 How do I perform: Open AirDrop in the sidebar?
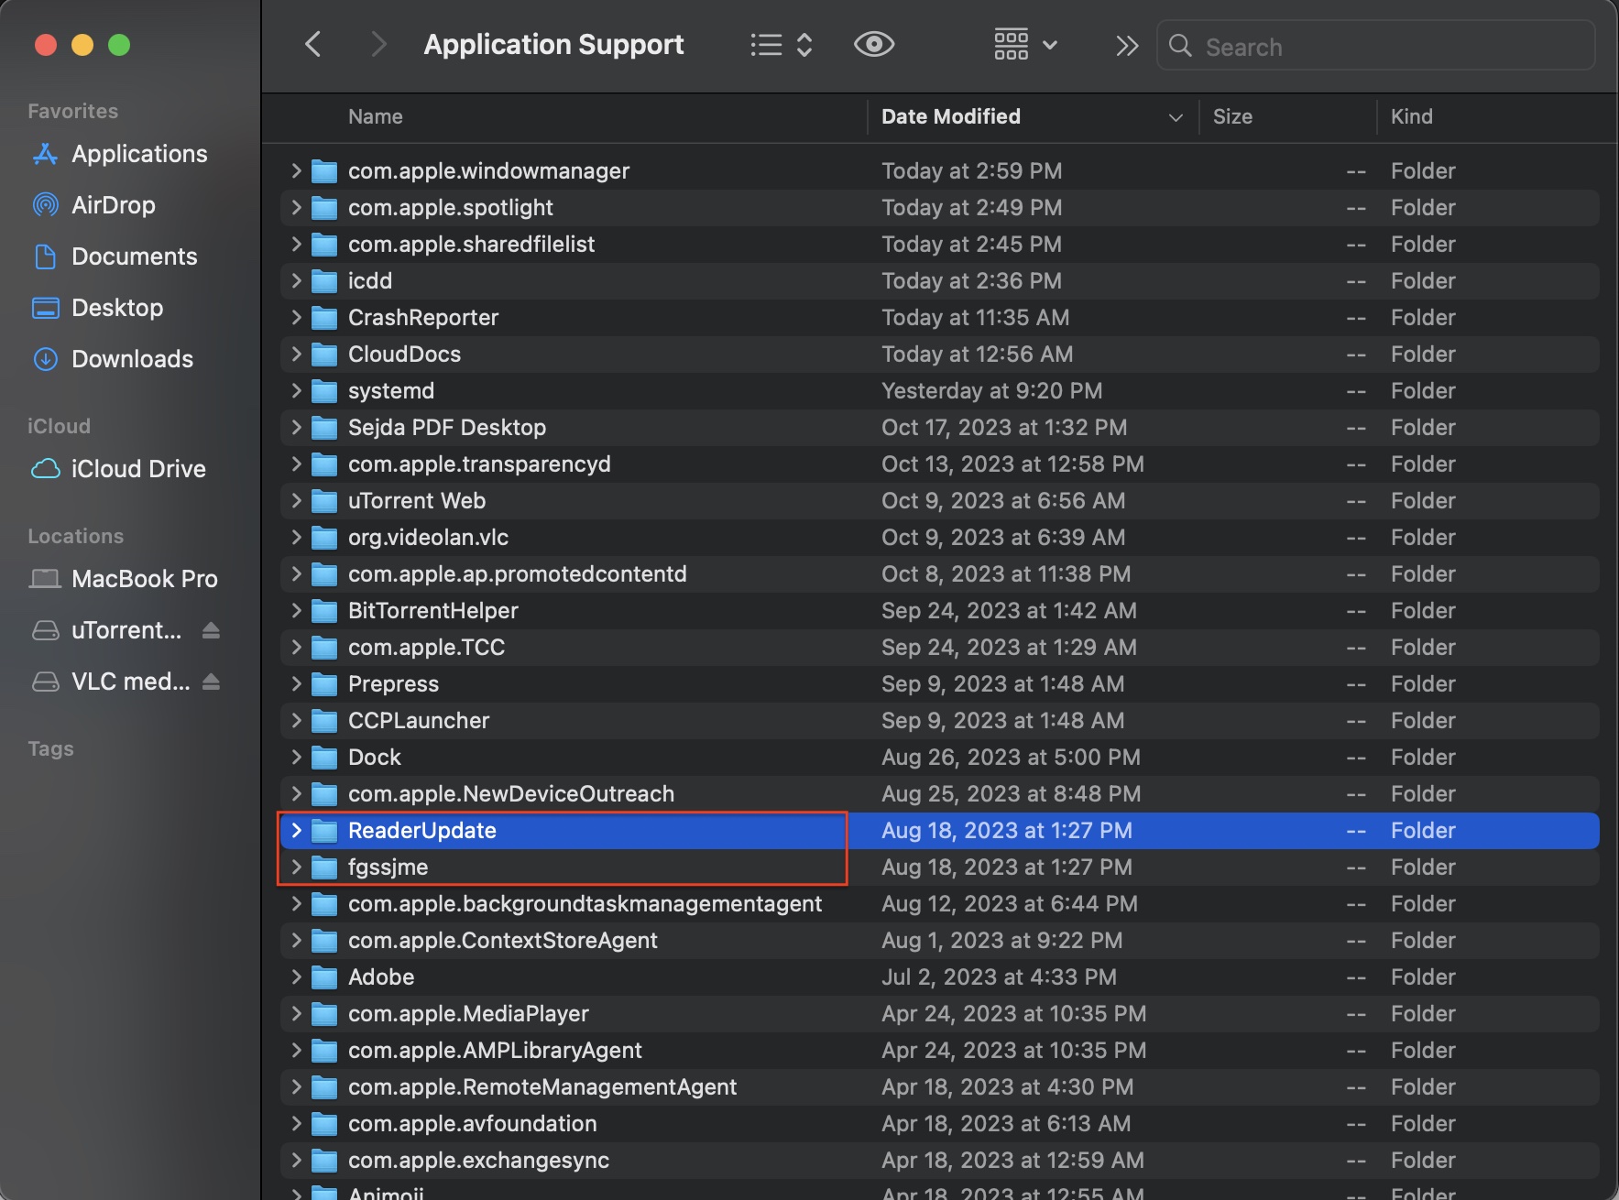(x=113, y=205)
